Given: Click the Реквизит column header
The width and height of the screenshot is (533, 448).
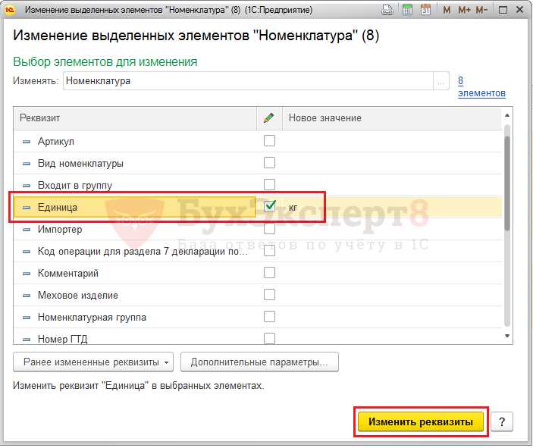Looking at the screenshot, I should [135, 118].
